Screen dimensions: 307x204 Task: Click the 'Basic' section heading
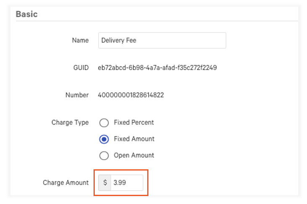tap(26, 14)
